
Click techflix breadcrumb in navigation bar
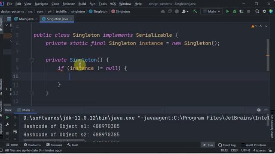click(x=61, y=12)
